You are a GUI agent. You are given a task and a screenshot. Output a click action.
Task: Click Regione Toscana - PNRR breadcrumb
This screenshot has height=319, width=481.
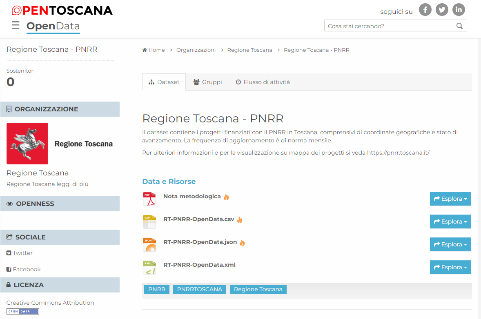[x=316, y=50]
